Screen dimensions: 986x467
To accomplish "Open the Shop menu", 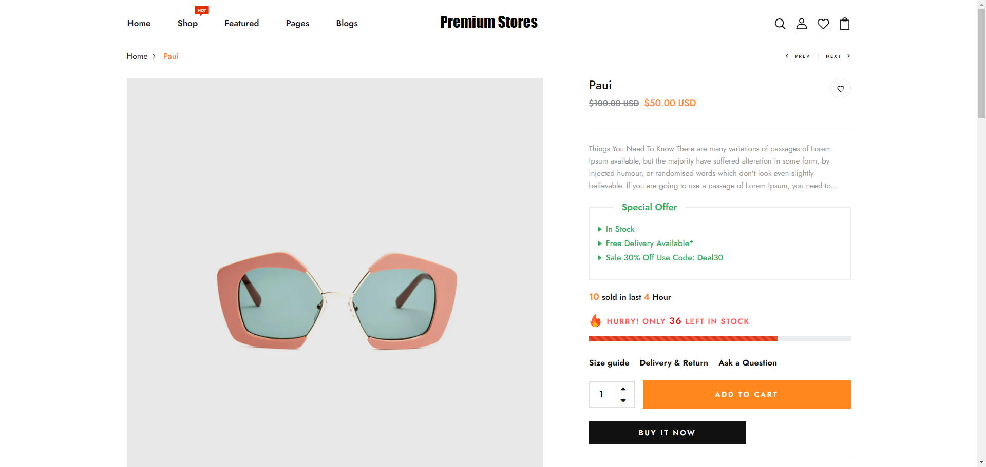I will coord(187,23).
